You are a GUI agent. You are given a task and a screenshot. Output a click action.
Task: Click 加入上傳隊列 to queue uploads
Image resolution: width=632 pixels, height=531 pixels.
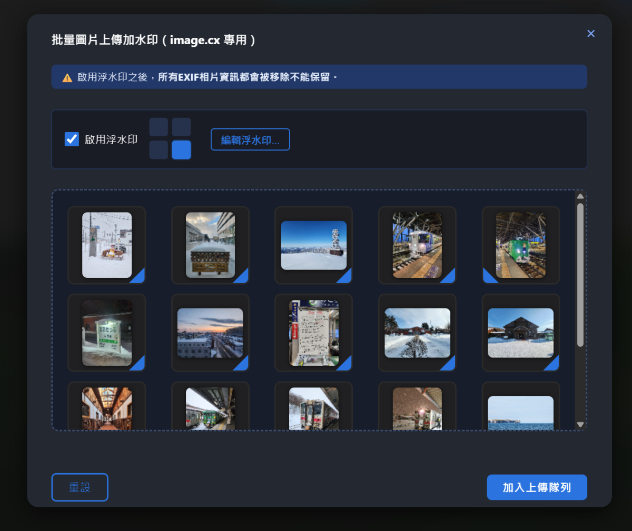pos(537,487)
